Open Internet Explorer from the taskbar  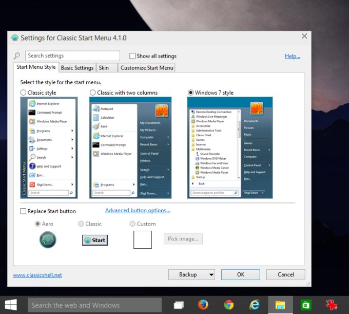255,305
